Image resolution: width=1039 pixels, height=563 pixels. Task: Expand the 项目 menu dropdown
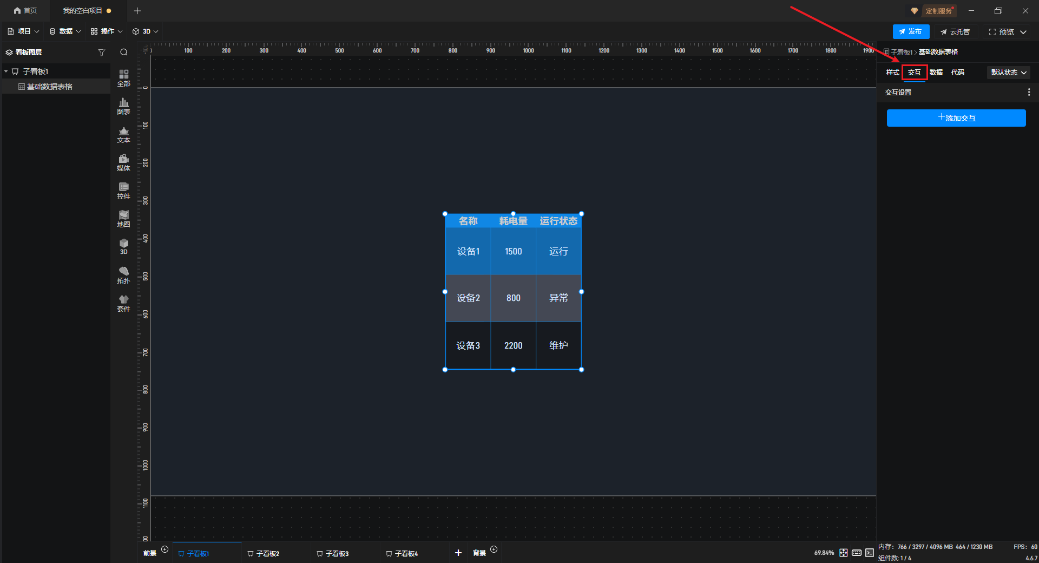click(x=24, y=31)
